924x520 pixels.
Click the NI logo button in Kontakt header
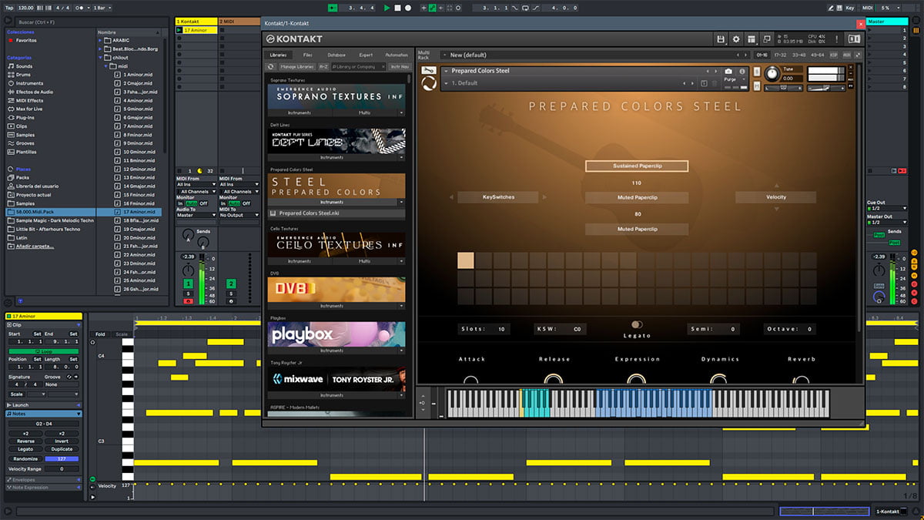click(x=854, y=39)
